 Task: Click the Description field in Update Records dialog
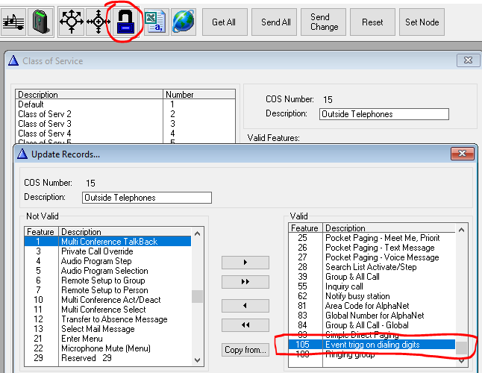(147, 198)
